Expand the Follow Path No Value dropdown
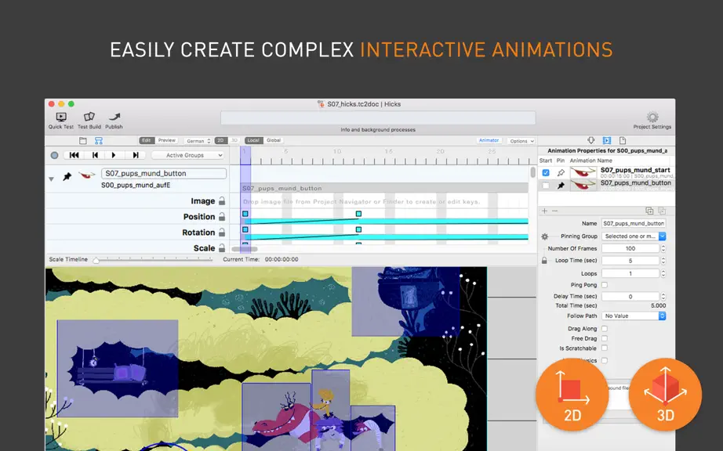Screen dimensions: 723x451 click(634, 316)
